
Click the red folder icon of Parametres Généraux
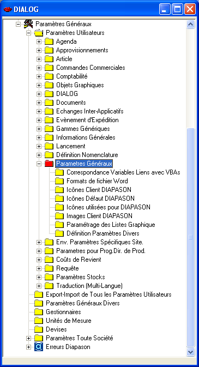point(49,164)
